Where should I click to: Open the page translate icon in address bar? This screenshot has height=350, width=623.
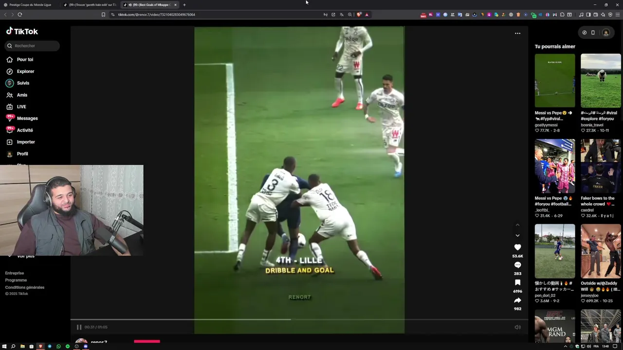click(x=341, y=15)
